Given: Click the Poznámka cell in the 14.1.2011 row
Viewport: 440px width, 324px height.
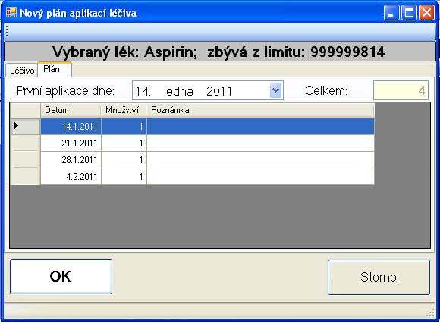Looking at the screenshot, I should (260, 127).
